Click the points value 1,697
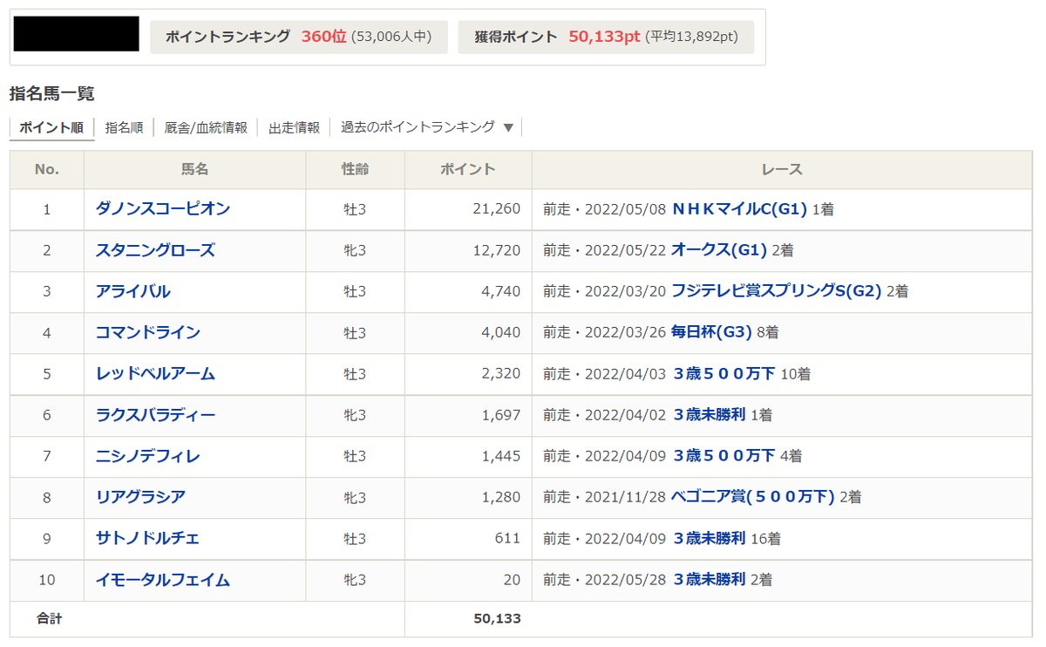The height and width of the screenshot is (647, 1046). pyautogui.click(x=500, y=415)
